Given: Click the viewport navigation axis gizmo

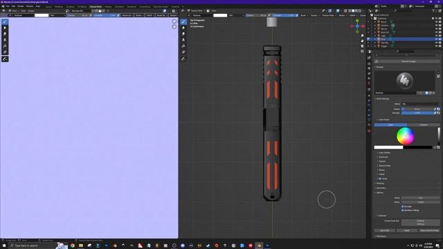Looking at the screenshot, I should (x=357, y=26).
